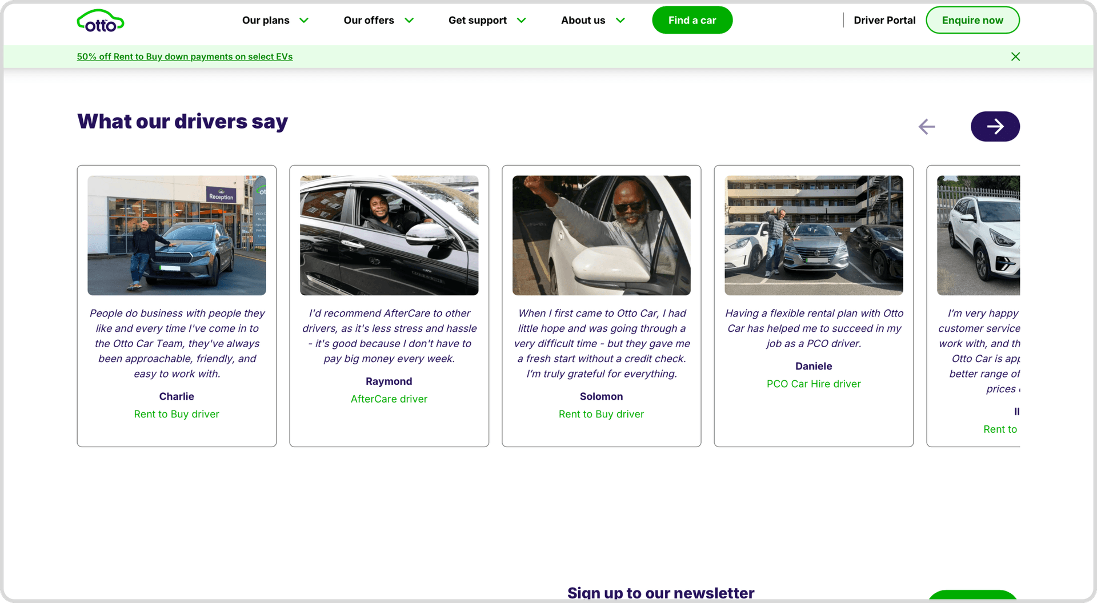
Task: Click the Otto car logo
Action: pos(101,21)
